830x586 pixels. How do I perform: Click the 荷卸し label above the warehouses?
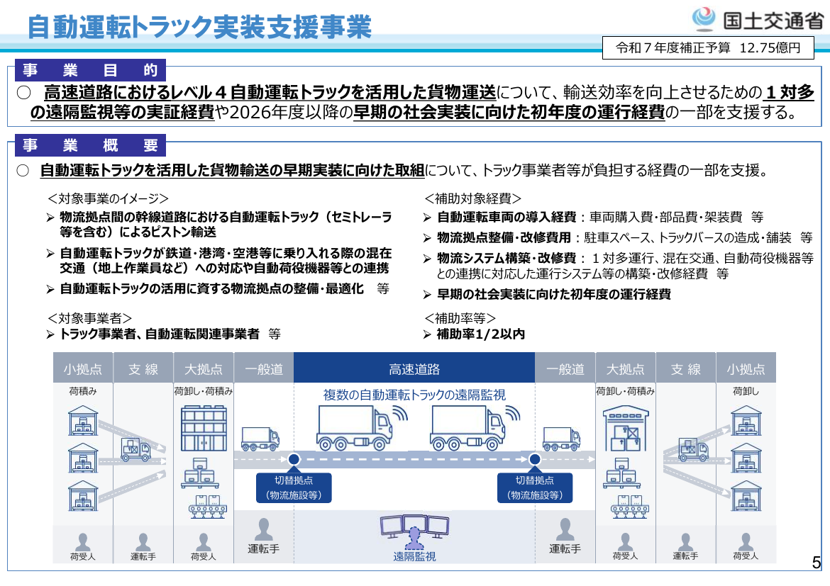(746, 391)
